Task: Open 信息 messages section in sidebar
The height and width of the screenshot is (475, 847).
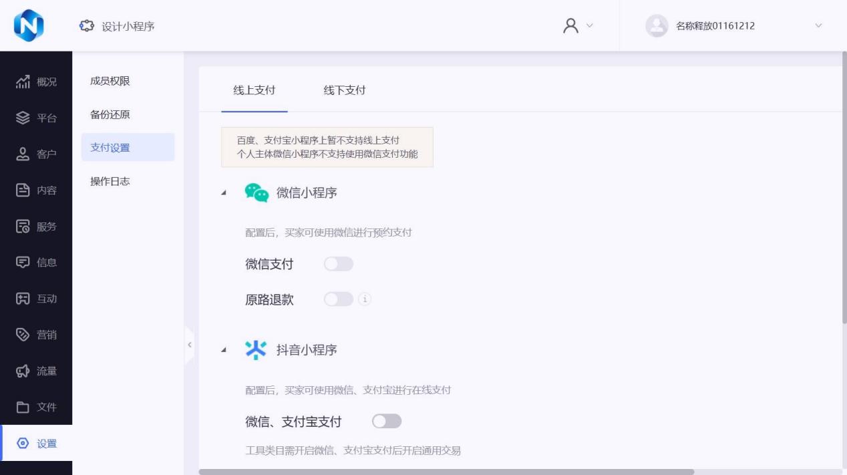Action: [36, 263]
